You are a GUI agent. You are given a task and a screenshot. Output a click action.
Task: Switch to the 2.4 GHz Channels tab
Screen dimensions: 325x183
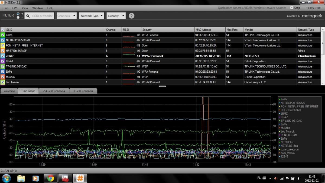54,91
